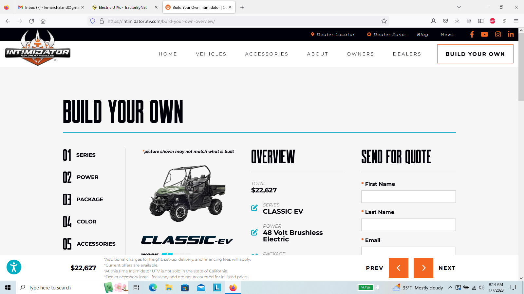The width and height of the screenshot is (524, 294).
Task: Open the Windows Start menu
Action: 8,287
